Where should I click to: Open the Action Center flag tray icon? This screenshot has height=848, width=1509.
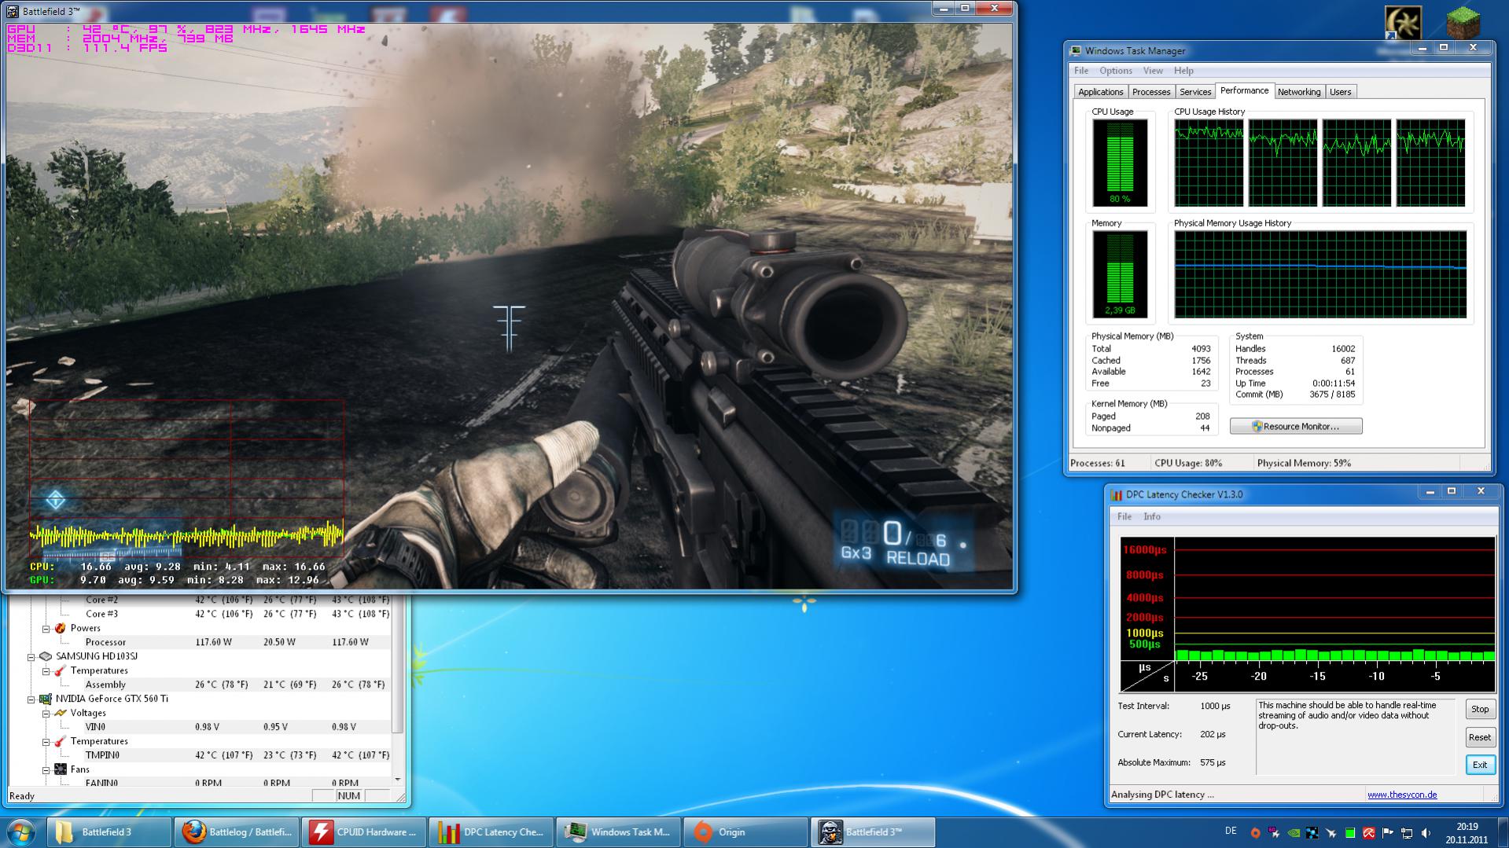tap(1388, 833)
